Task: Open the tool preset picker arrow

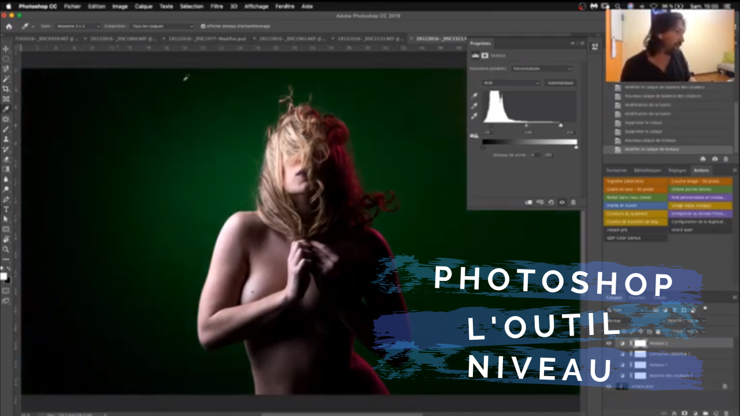Action: point(32,27)
